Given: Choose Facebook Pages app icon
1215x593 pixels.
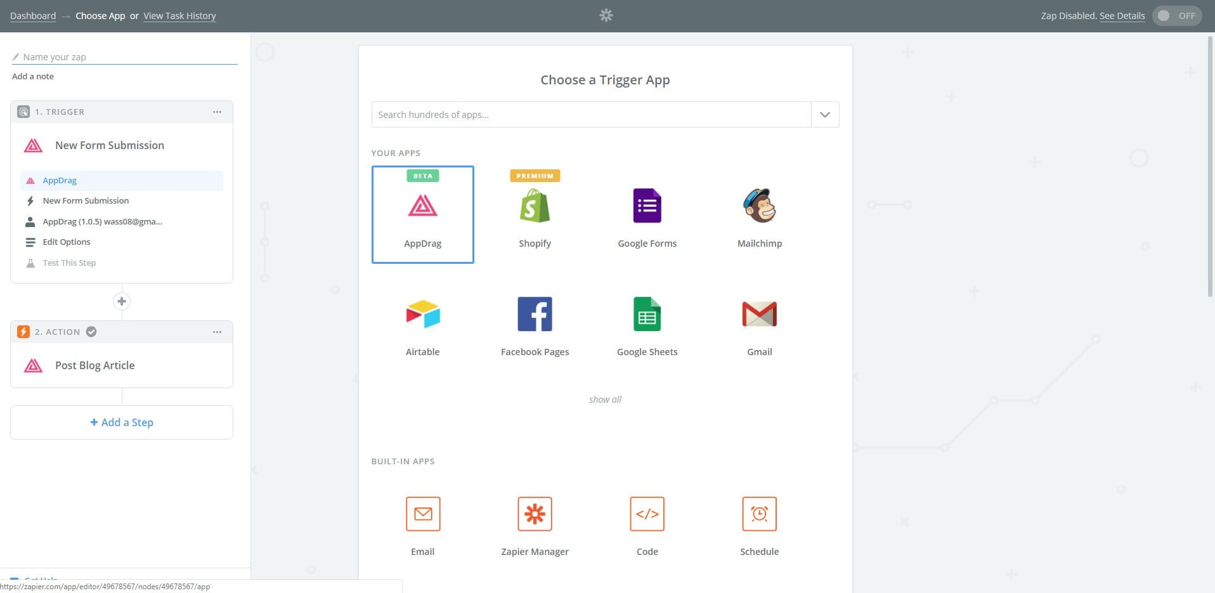Looking at the screenshot, I should point(535,314).
